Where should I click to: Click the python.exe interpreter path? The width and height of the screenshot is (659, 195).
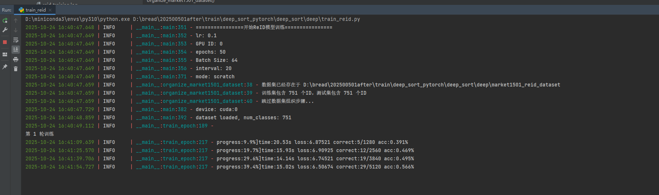click(x=78, y=19)
